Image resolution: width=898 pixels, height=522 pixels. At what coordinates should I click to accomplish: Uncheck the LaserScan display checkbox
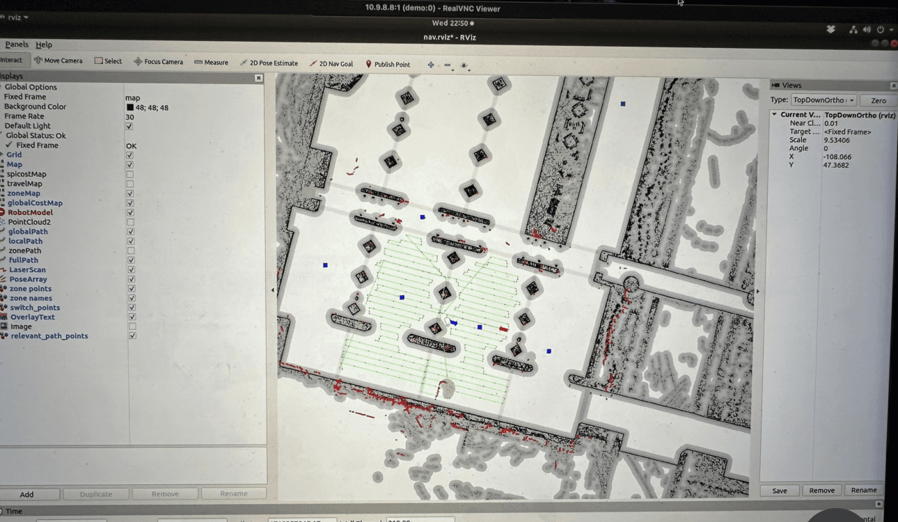[x=131, y=270]
